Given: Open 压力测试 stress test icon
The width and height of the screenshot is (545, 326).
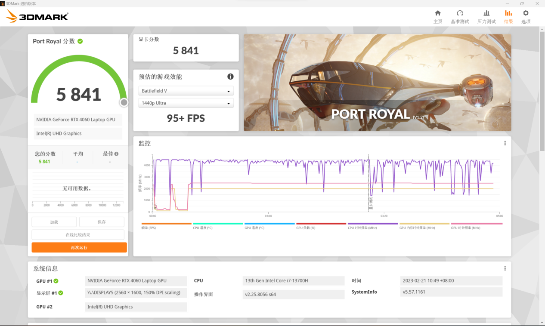Looking at the screenshot, I should pyautogui.click(x=486, y=16).
